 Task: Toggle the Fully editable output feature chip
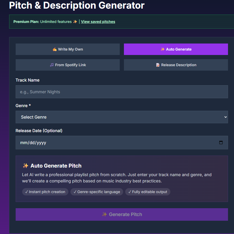(x=148, y=192)
